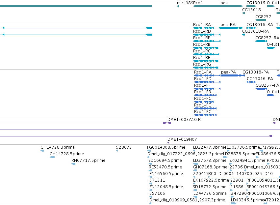
Task: Click the Rcd1-PD protein label
Action: pos(203,79)
